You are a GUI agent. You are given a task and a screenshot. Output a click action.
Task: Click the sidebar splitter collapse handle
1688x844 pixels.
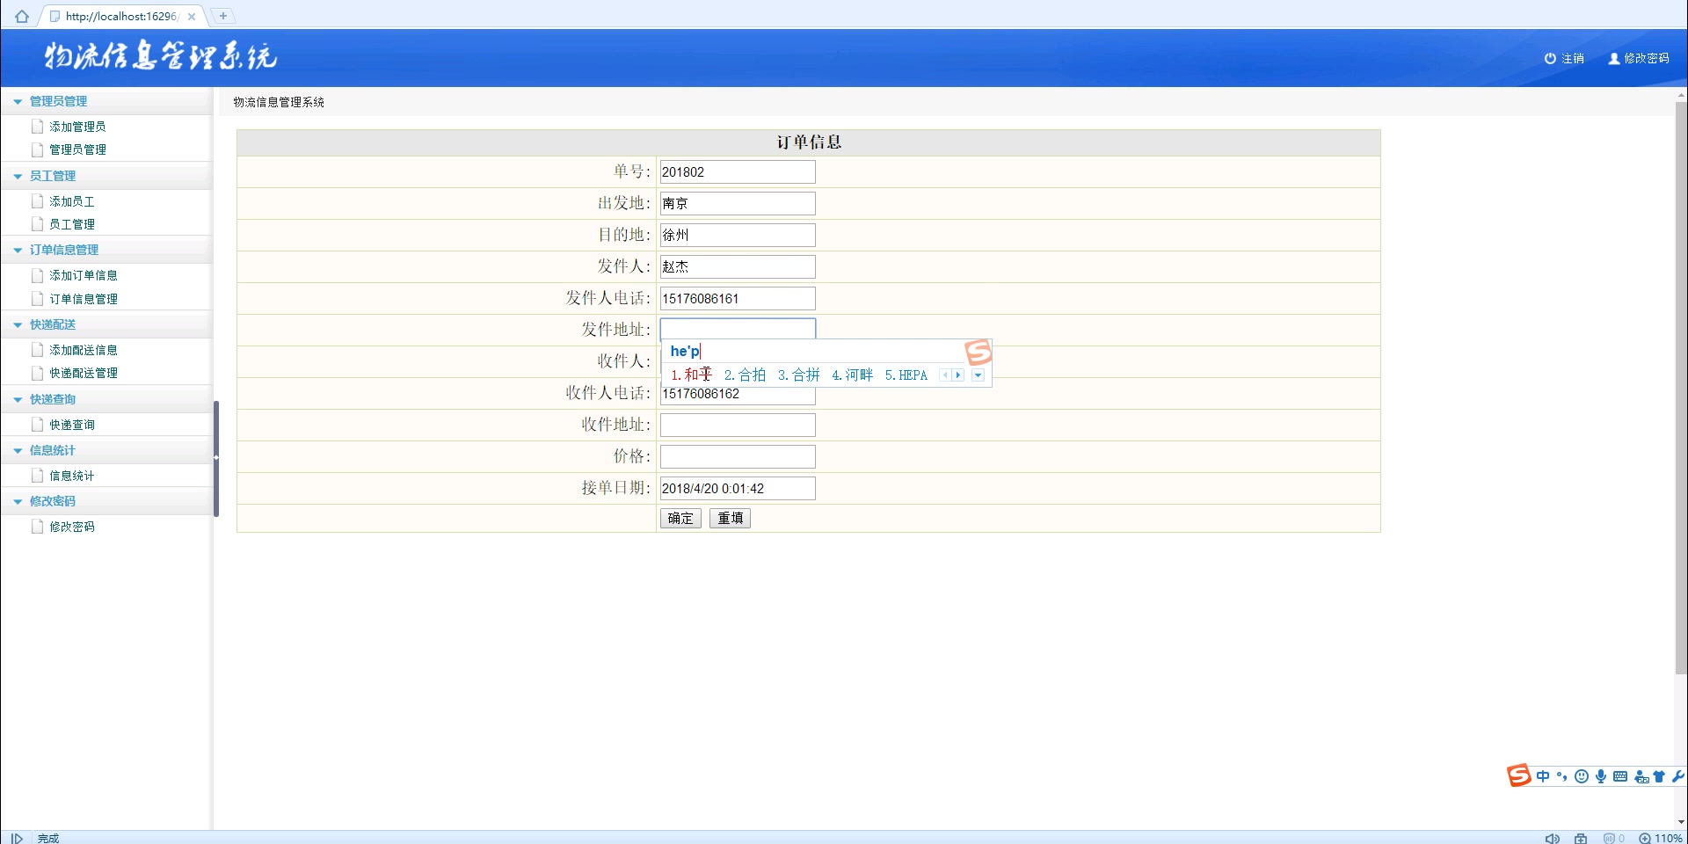click(x=215, y=458)
